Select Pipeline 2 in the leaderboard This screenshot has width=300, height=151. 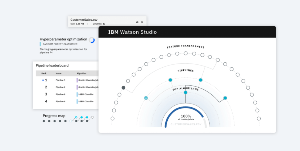pos(60,87)
